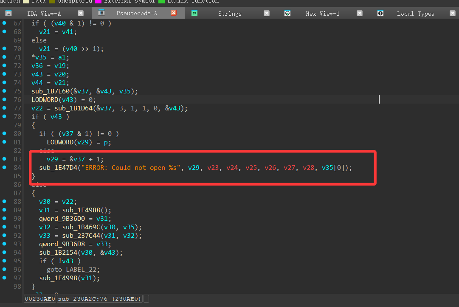Viewport: 459px width, 307px height.
Task: Click the sub_1E47D4 call on line 84
Action: pos(58,168)
